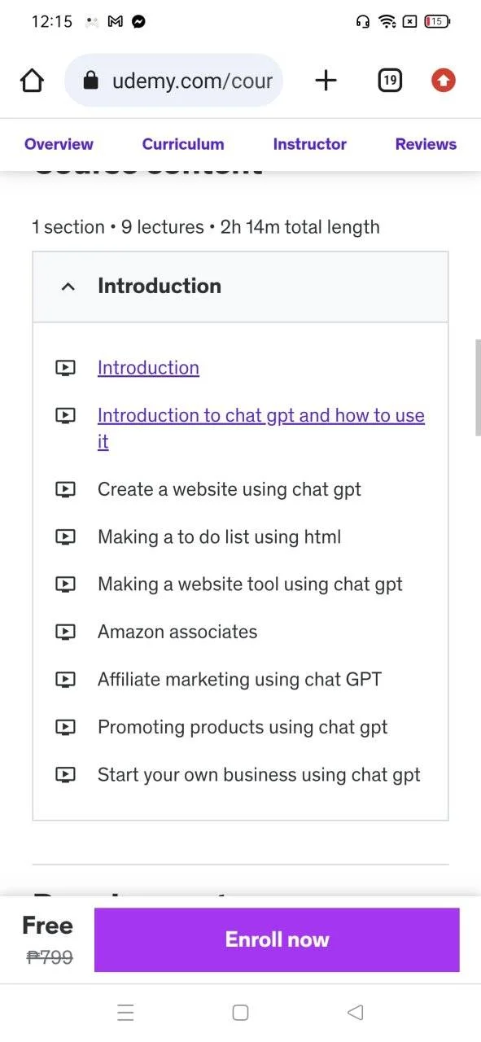This screenshot has width=481, height=1042.
Task: Click video icon beside Affiliate marketing lecture
Action: (65, 679)
